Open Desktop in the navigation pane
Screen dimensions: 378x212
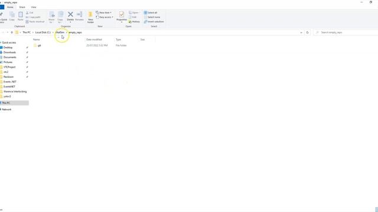[x=8, y=48]
